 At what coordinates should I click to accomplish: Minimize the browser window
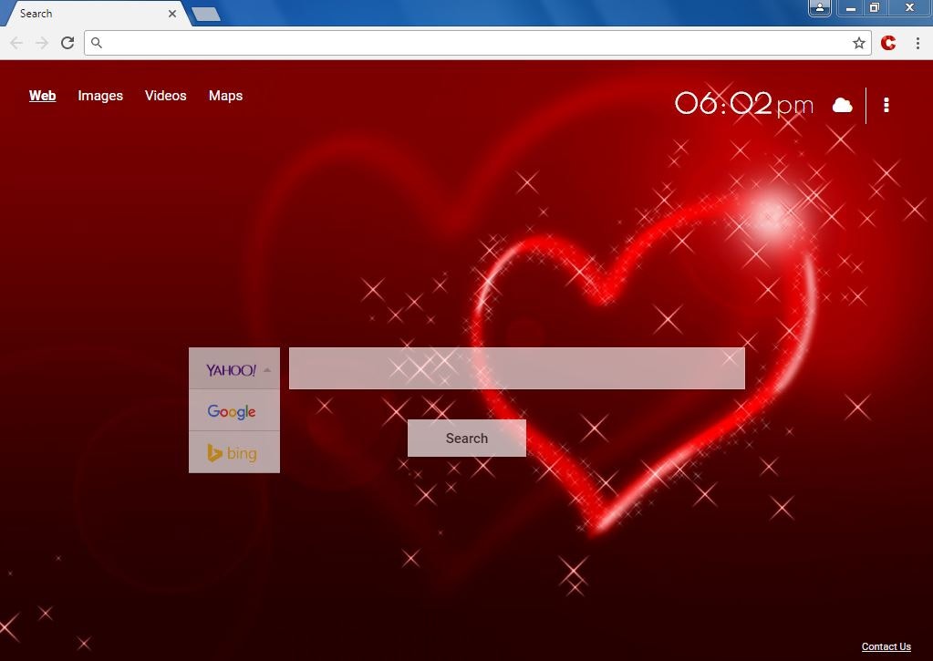(851, 7)
